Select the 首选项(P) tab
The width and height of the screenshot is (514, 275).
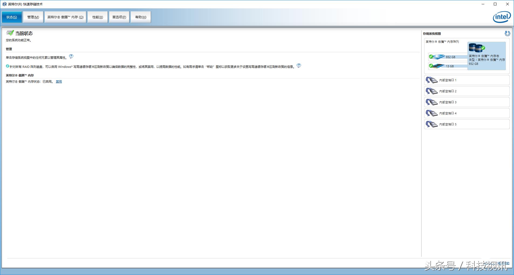119,17
